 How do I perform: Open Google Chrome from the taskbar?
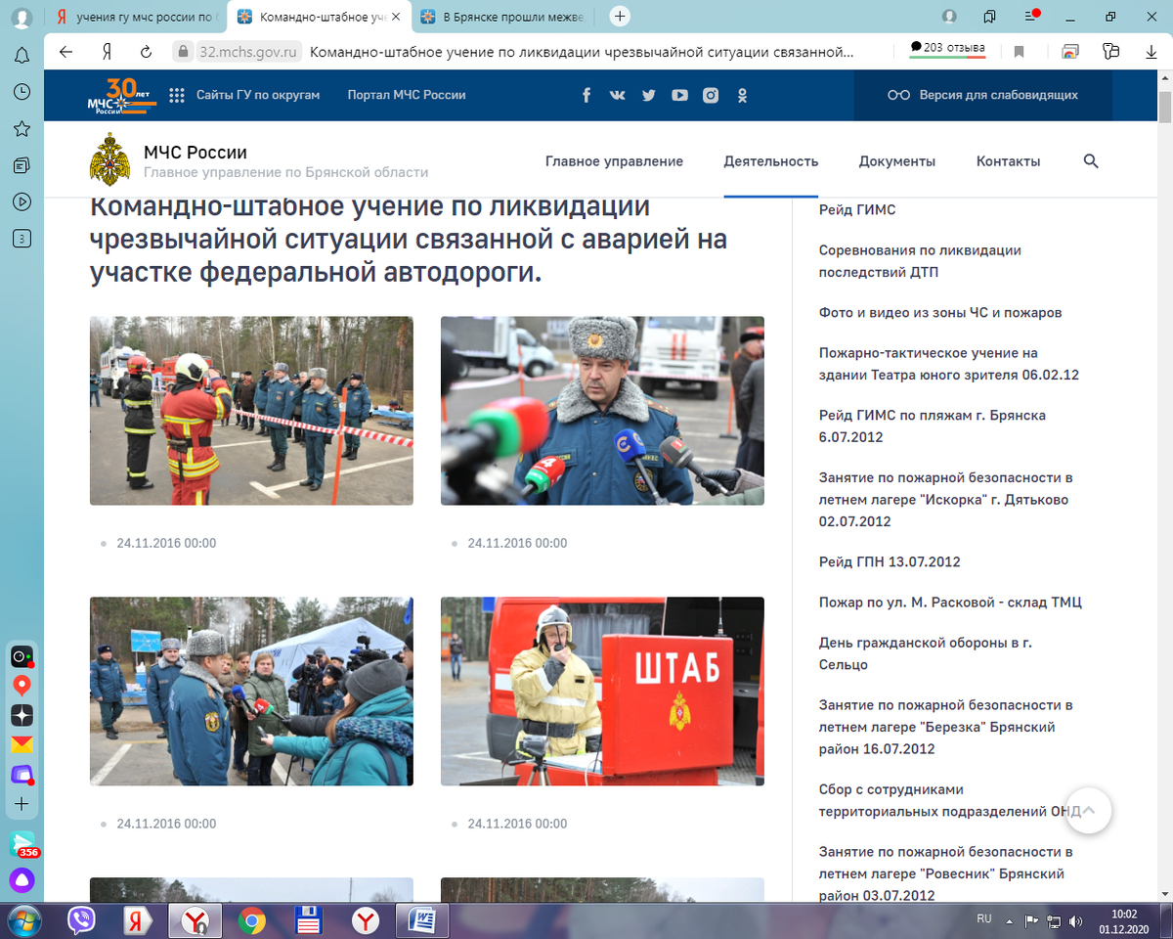click(x=252, y=920)
